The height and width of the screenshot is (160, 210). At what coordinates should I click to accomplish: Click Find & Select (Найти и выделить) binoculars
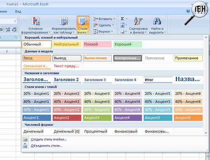tap(157, 21)
